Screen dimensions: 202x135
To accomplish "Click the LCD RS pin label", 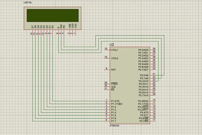I will click(64, 27).
